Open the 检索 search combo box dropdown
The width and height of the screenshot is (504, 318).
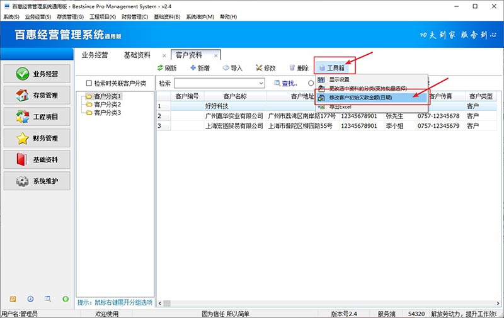261,84
